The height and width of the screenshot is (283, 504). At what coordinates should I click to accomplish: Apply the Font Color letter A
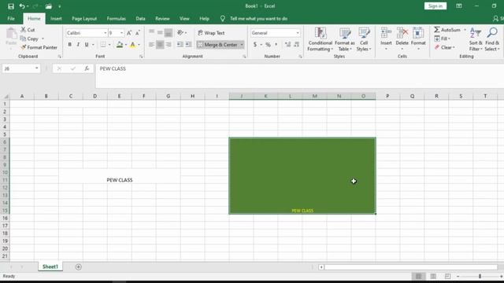click(x=133, y=45)
